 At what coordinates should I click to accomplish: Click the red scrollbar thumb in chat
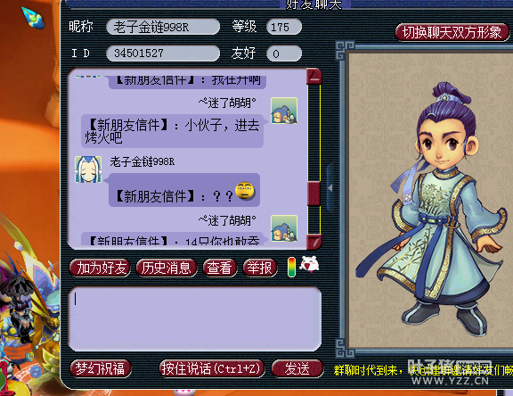(x=313, y=194)
